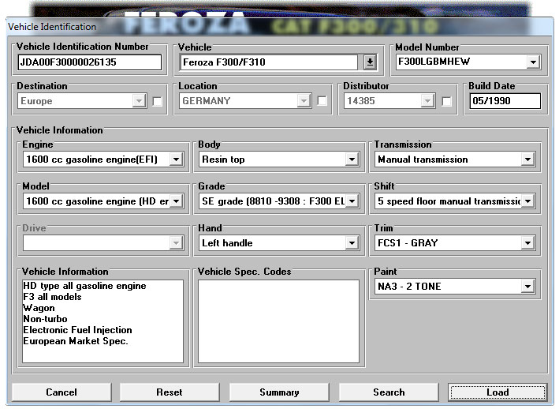Toggle the checkbox next to Destination
The image size is (559, 409).
point(158,101)
